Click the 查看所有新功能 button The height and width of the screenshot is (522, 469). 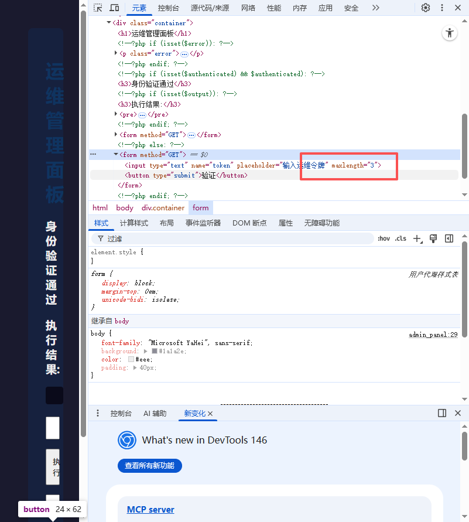[x=150, y=466]
